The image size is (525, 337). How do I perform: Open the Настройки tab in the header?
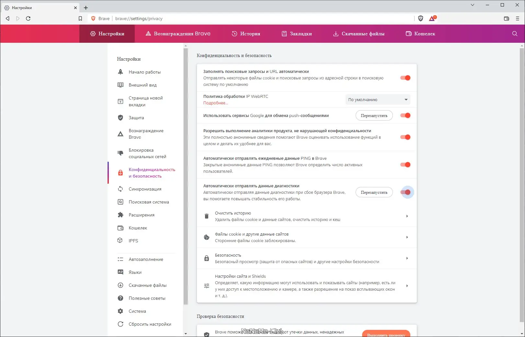coord(107,34)
